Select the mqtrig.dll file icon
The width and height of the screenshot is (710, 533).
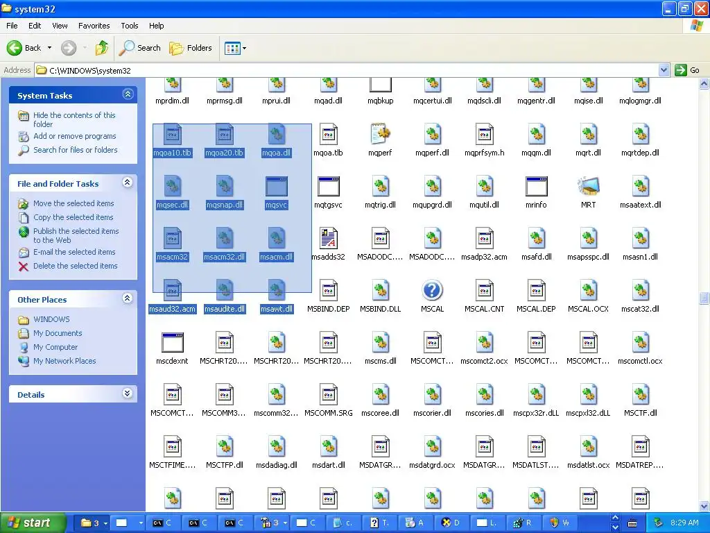coord(380,186)
